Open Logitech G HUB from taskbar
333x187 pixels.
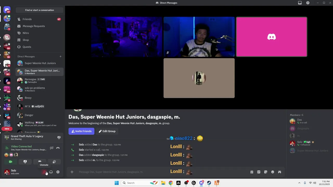194,183
